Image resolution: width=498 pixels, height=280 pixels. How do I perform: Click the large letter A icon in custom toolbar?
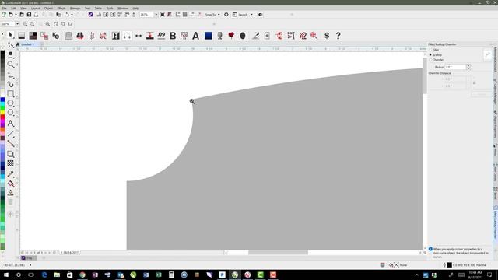[195, 36]
